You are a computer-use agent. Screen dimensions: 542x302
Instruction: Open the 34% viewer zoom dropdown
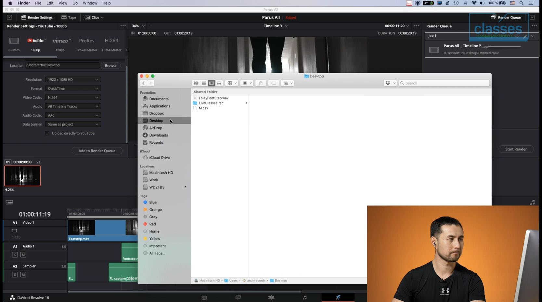138,26
